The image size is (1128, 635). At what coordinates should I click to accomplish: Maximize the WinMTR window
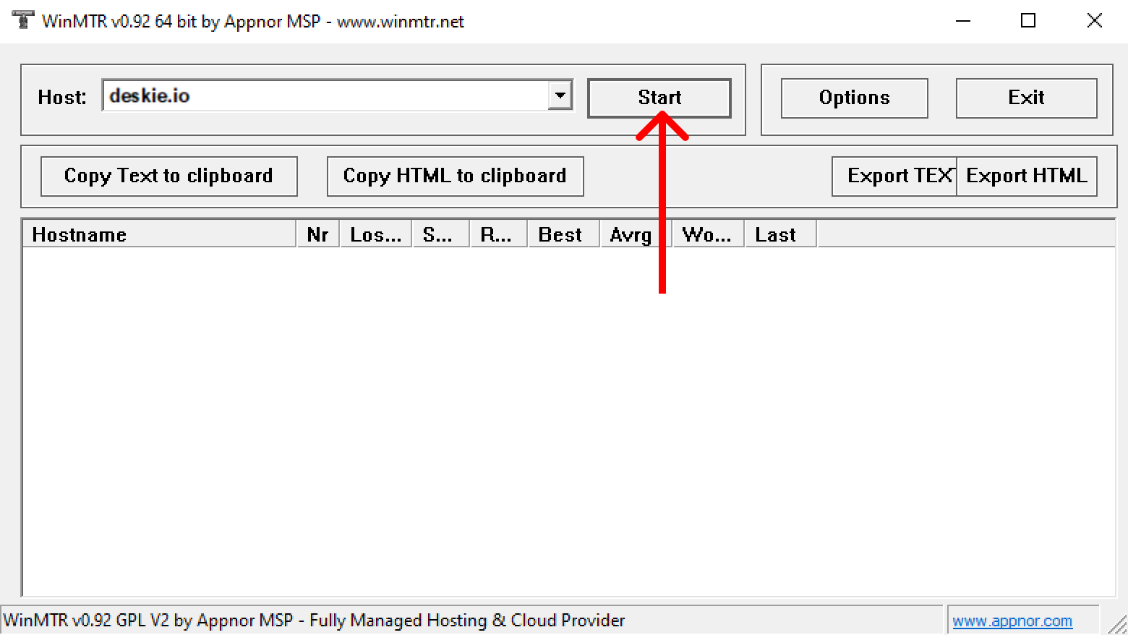click(x=1028, y=21)
